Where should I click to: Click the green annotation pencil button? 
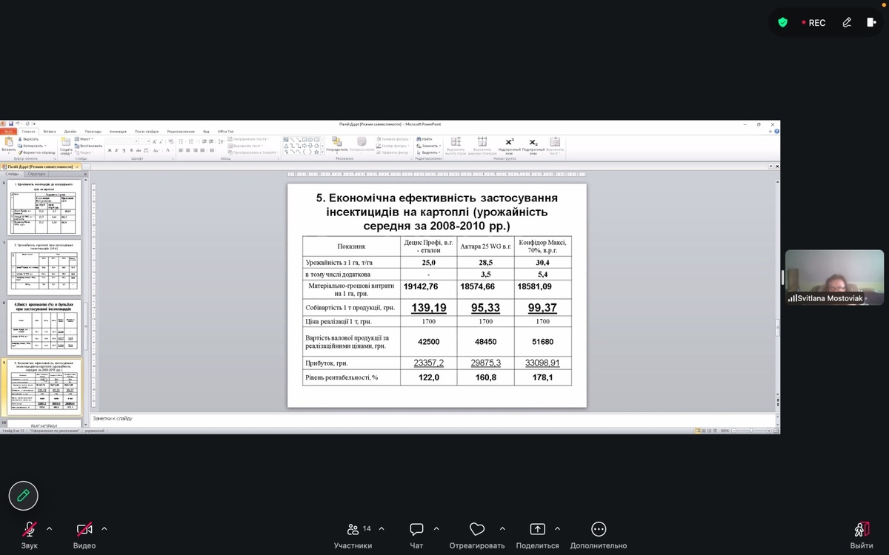coord(23,495)
